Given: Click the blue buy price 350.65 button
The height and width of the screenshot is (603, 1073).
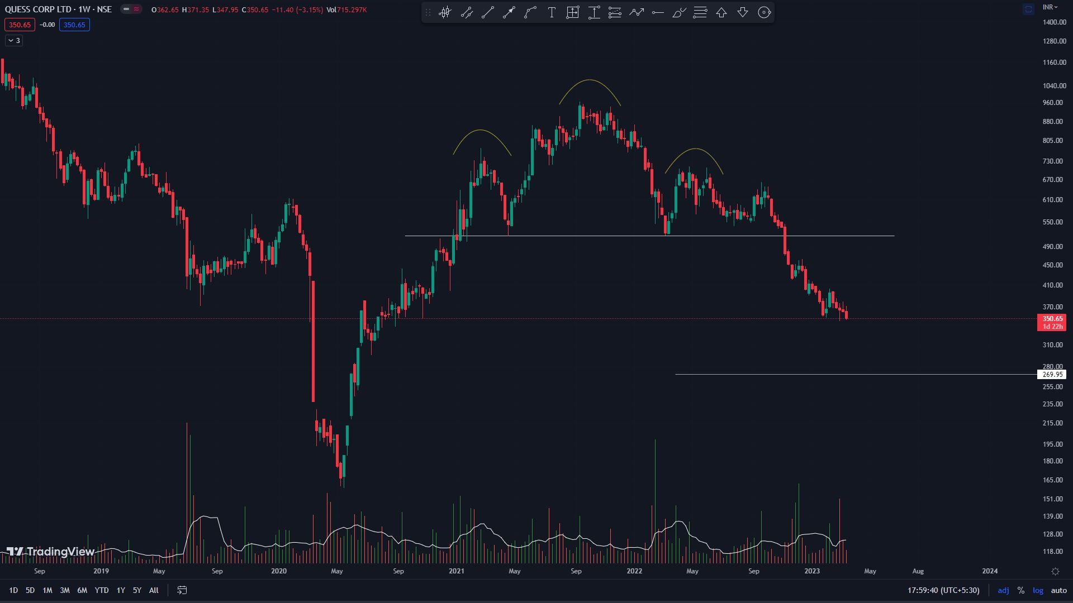Looking at the screenshot, I should coord(74,25).
